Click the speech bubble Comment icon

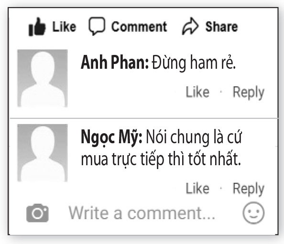click(x=97, y=26)
